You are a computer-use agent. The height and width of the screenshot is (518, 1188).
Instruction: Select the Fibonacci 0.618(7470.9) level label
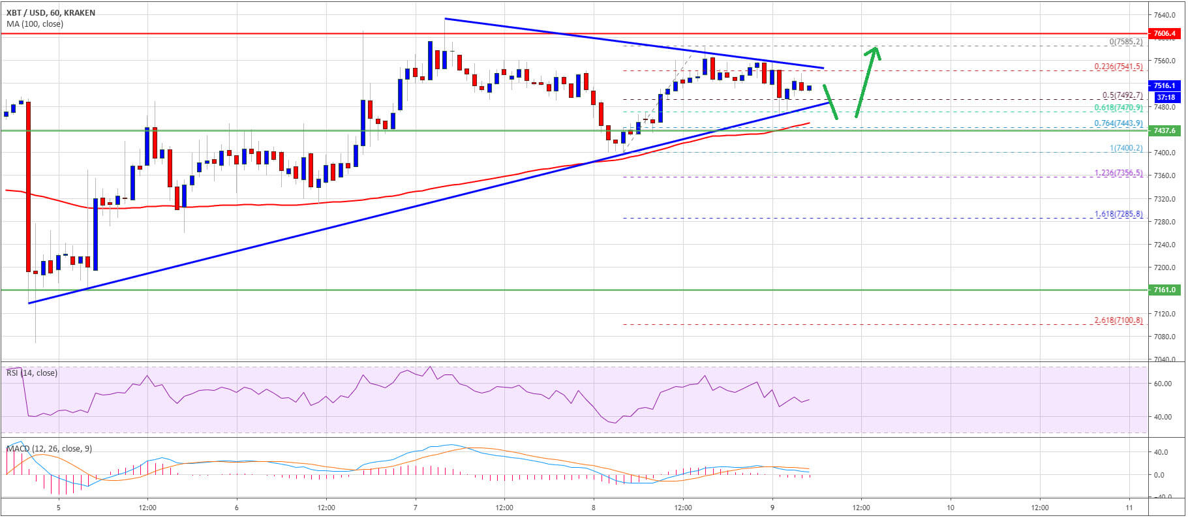coord(1118,108)
